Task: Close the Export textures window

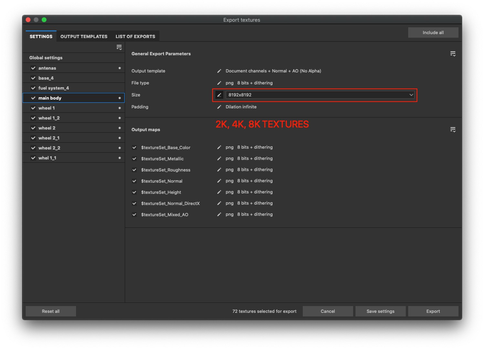Action: click(x=28, y=20)
